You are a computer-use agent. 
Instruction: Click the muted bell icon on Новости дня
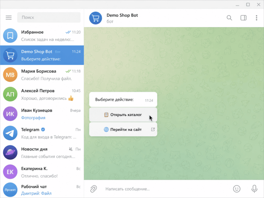pos(71,149)
